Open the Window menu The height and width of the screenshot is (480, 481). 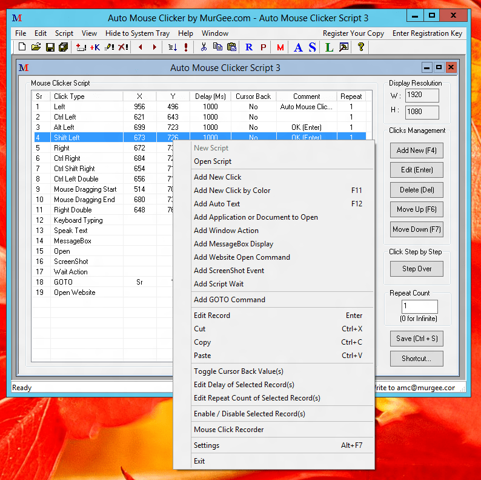215,33
